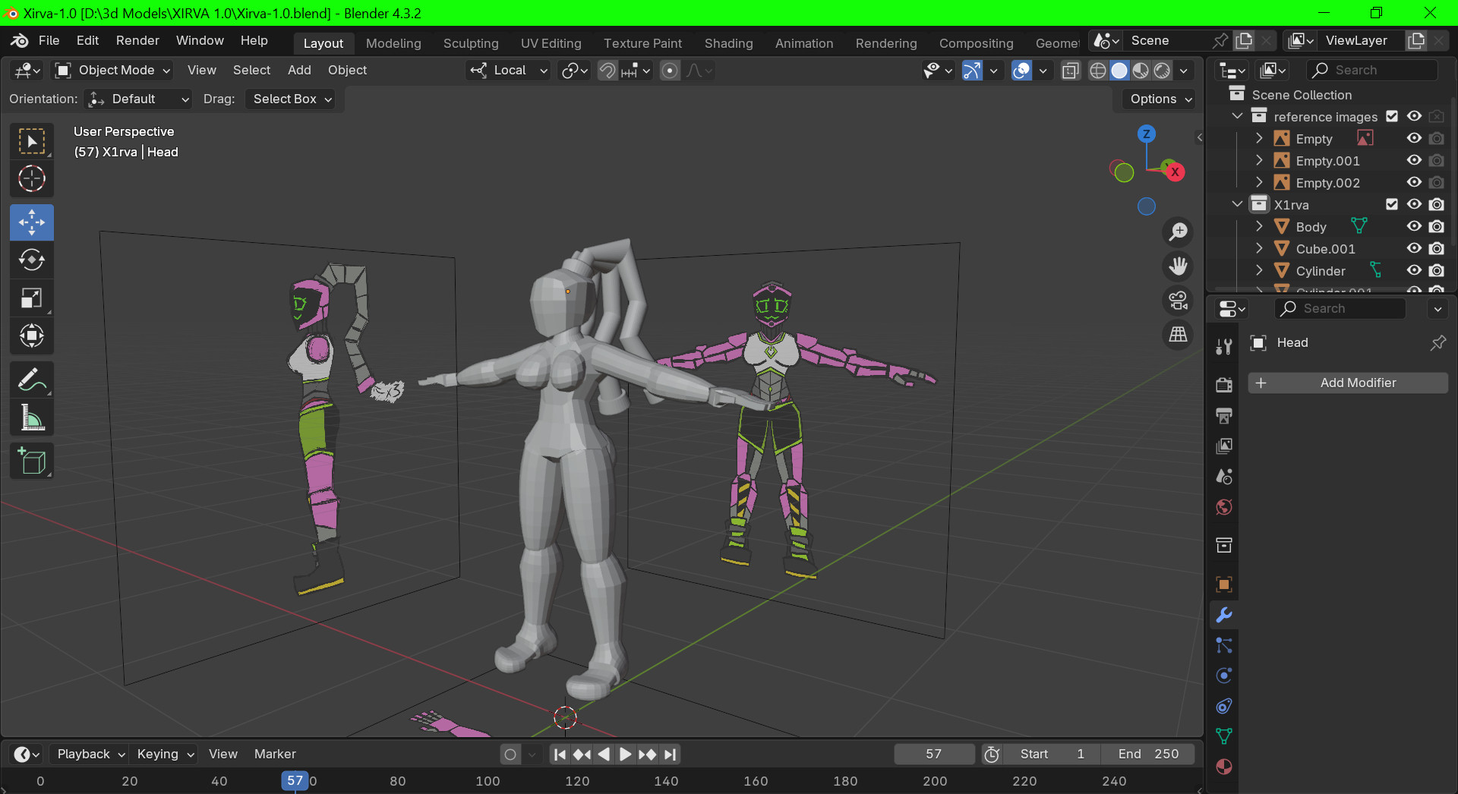The height and width of the screenshot is (794, 1458).
Task: Hide the Body object via eye icon
Action: (1414, 226)
